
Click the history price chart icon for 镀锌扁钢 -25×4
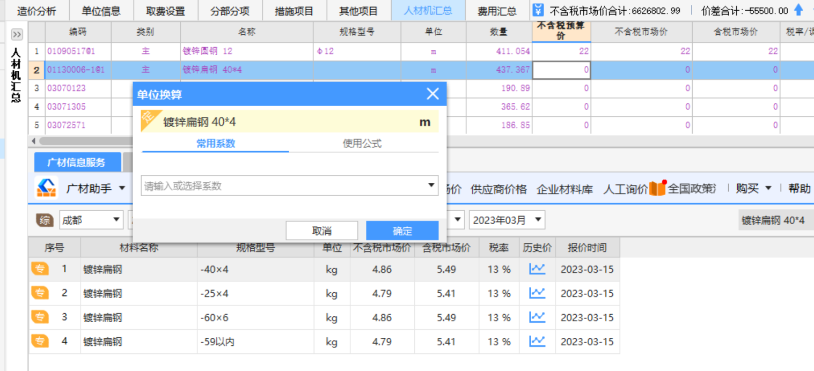537,293
